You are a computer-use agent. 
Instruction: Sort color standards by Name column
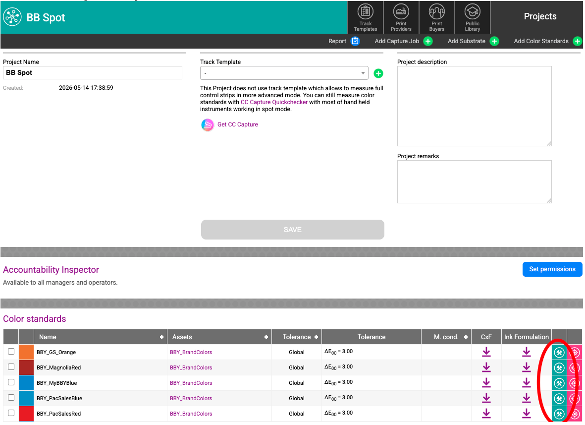(x=101, y=337)
